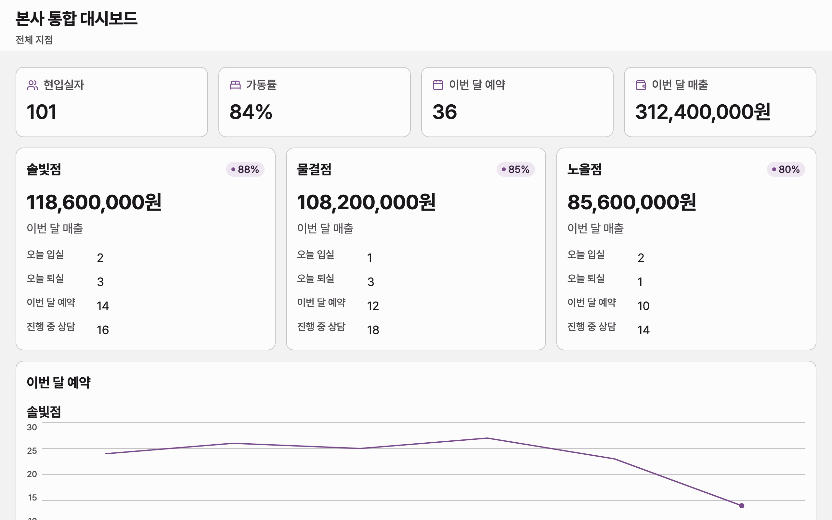
Task: Click the 이번 달 매출 wallet icon
Action: point(641,85)
